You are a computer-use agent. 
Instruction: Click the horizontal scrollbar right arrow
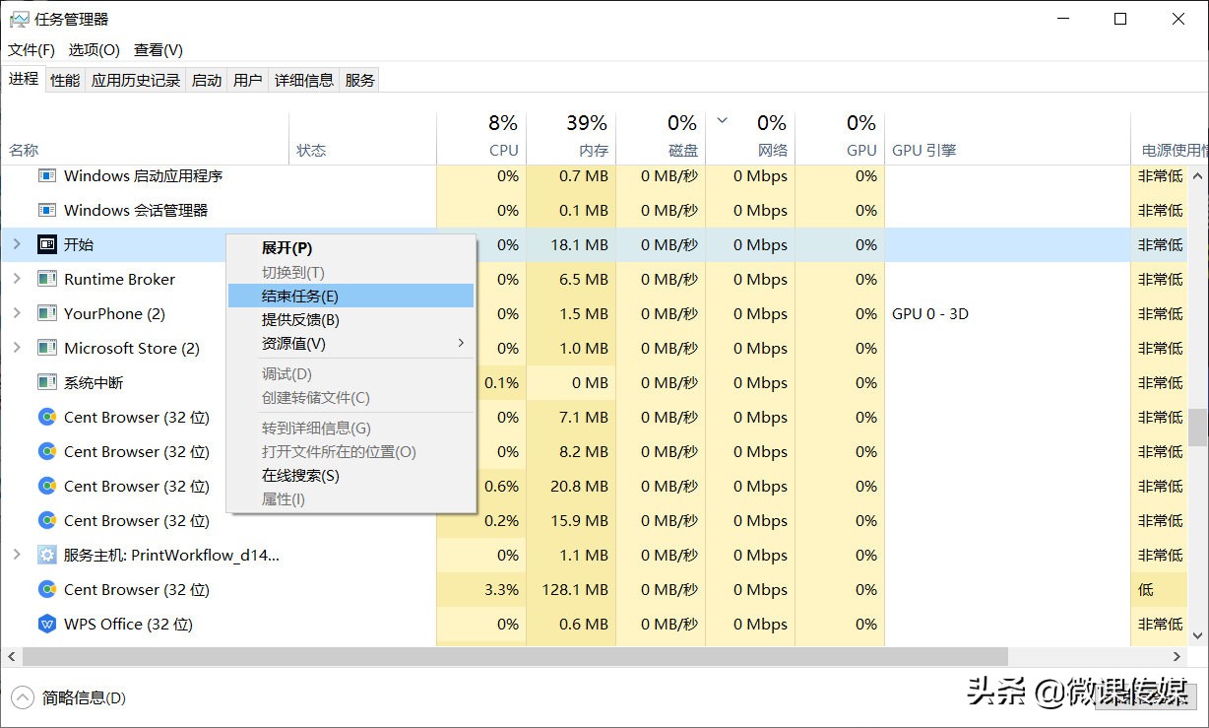coord(1177,656)
